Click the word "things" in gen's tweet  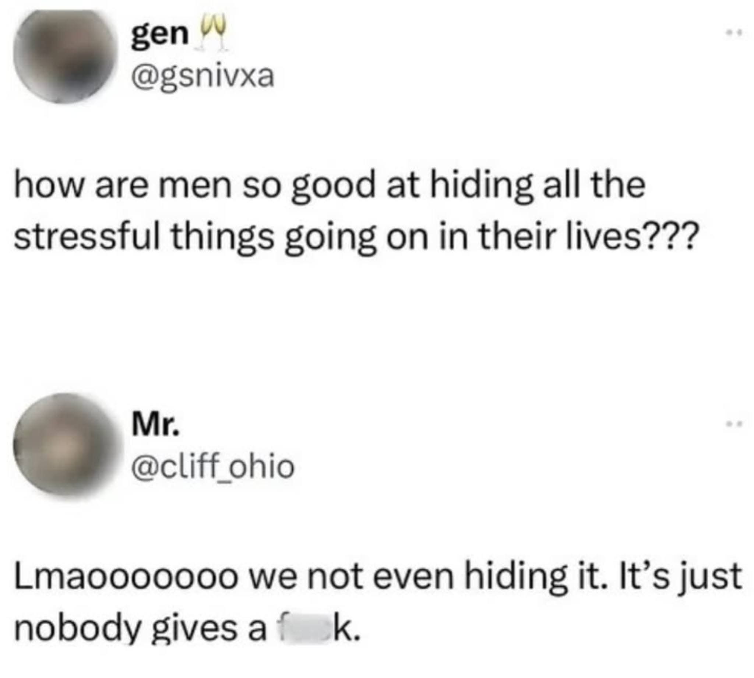coord(223,239)
